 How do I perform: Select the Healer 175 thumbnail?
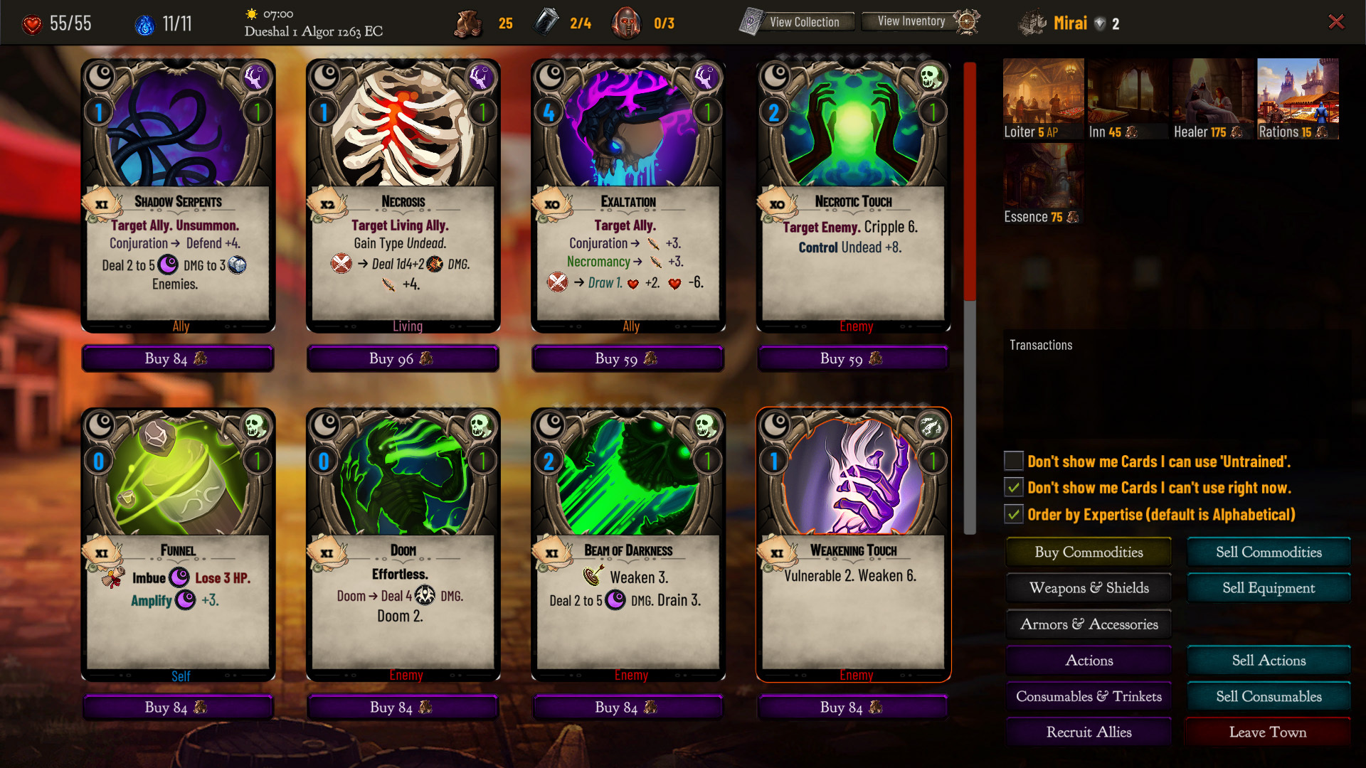point(1212,99)
